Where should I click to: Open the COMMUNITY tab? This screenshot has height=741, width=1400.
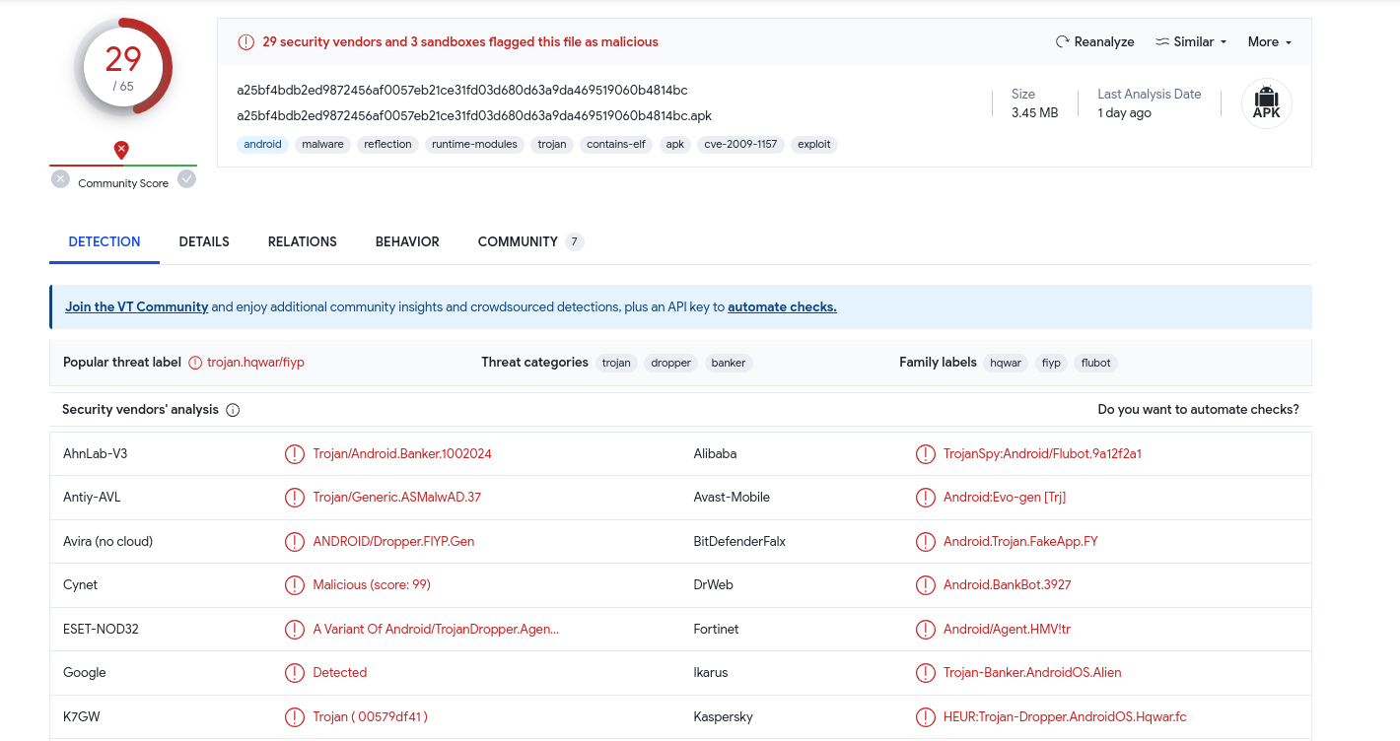[530, 241]
